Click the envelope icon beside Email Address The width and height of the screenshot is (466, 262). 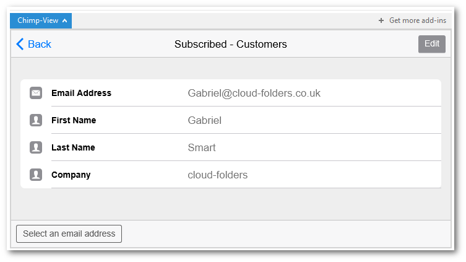tap(36, 93)
